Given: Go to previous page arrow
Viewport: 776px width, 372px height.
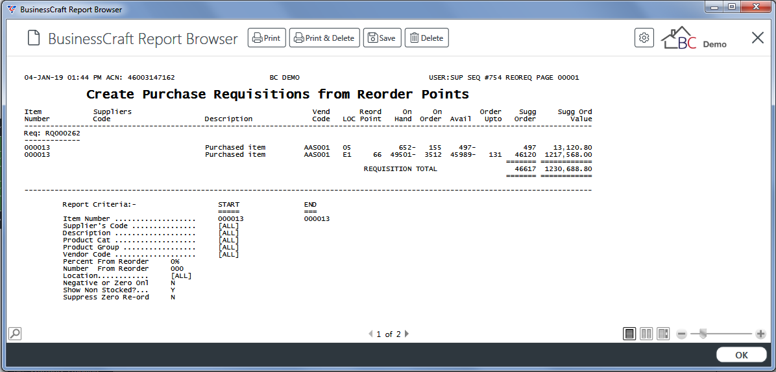Looking at the screenshot, I should [370, 334].
